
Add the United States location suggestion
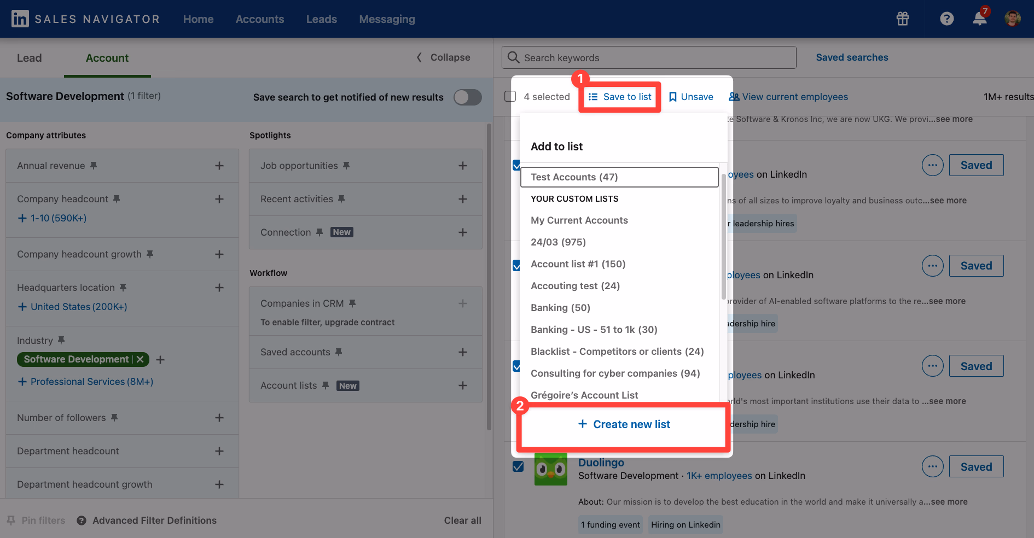pos(73,307)
